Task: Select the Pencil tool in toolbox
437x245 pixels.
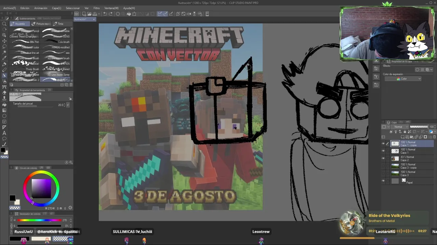Action: point(4,70)
